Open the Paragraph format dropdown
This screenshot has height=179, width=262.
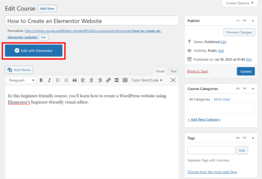21,80
